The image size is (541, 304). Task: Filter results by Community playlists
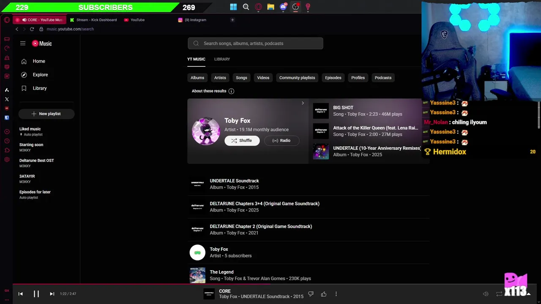[297, 78]
